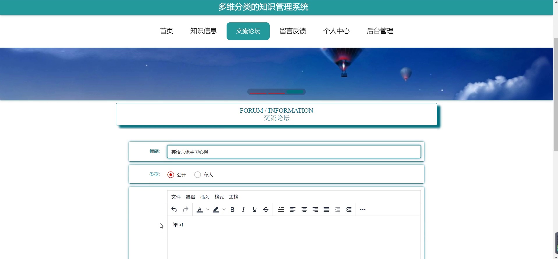The width and height of the screenshot is (558, 259).
Task: Increase indent in the editor
Action: 349,209
